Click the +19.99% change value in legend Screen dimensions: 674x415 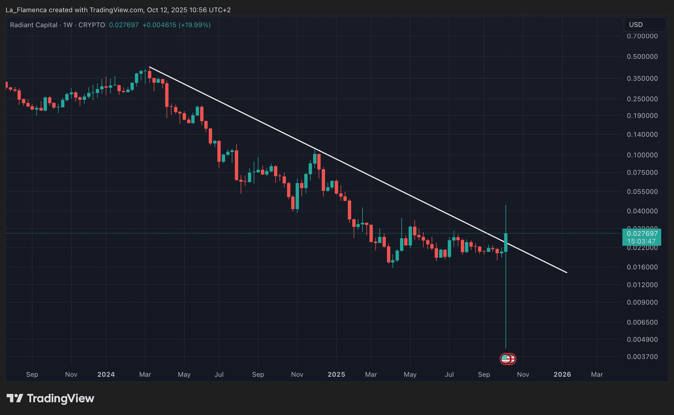pos(195,25)
